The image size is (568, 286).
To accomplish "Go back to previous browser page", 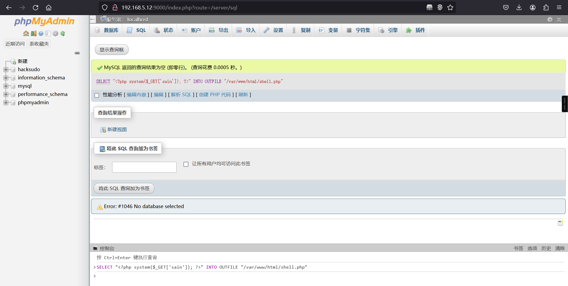I will (9, 7).
